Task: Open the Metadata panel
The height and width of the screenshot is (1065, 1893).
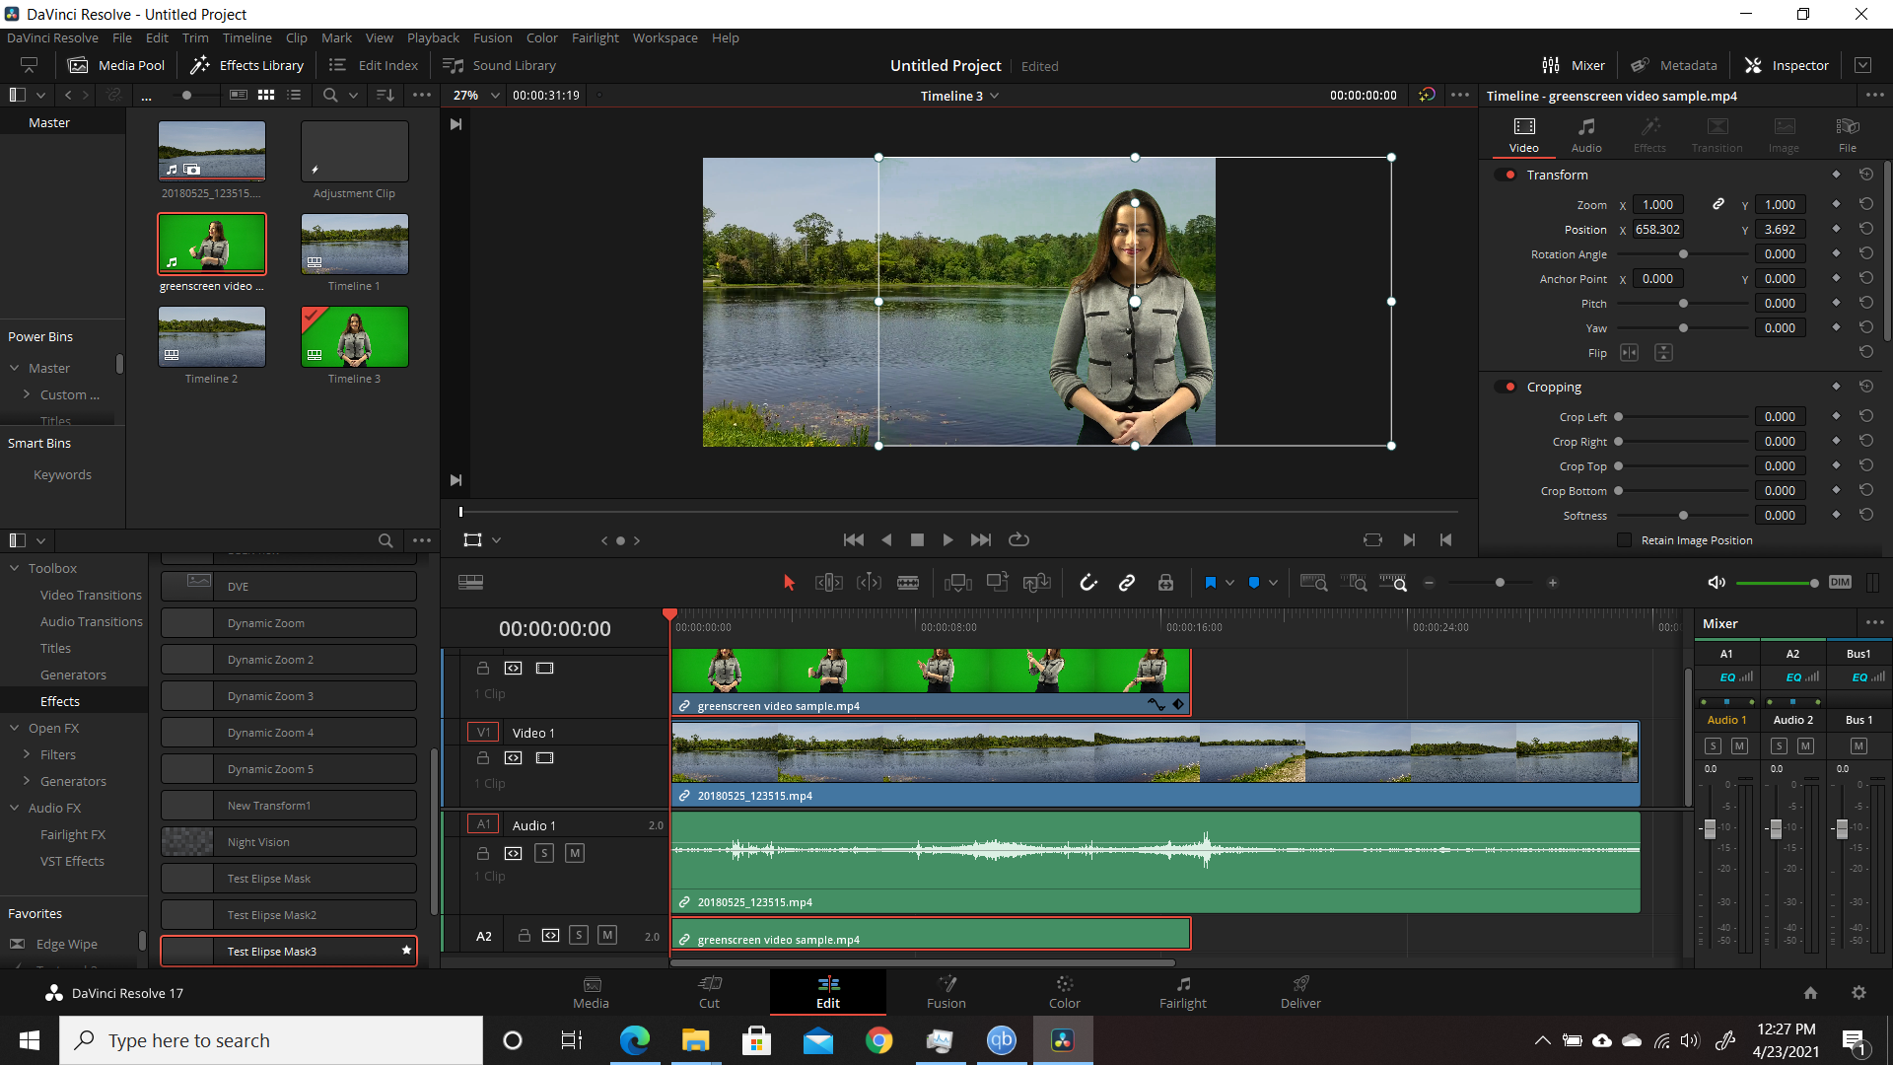Action: (x=1673, y=65)
